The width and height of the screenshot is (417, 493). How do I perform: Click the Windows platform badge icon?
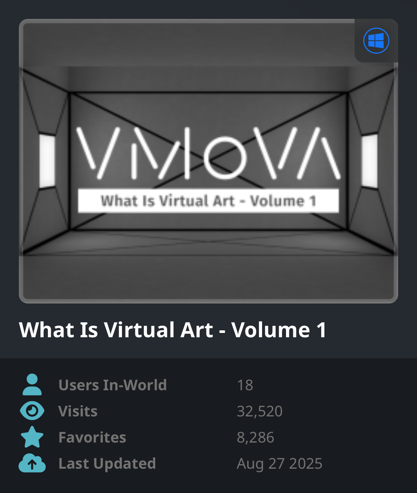(376, 41)
